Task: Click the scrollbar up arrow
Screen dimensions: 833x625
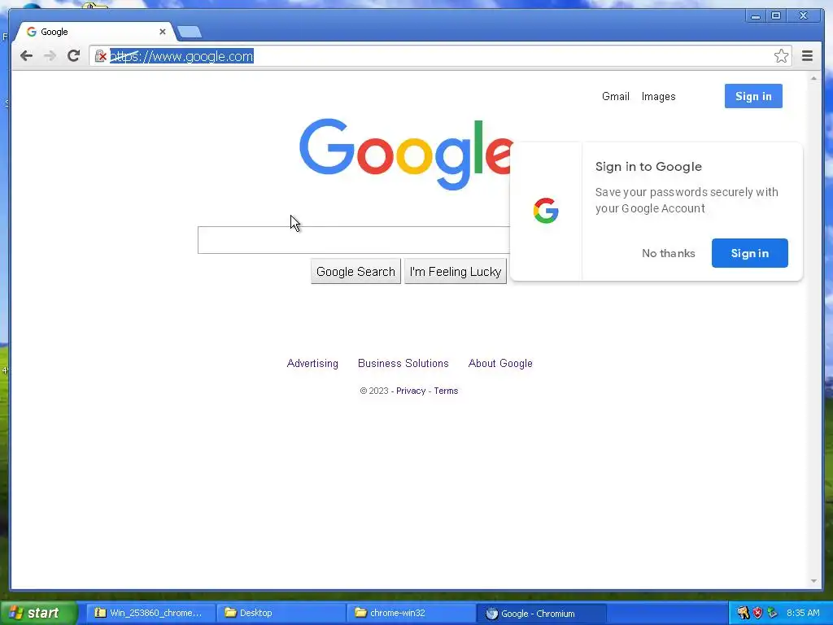Action: [813, 78]
